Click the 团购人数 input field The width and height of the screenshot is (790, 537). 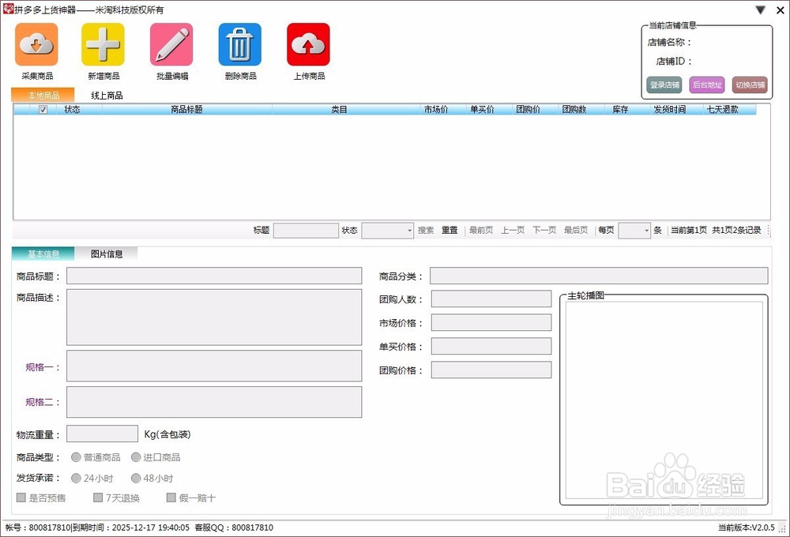tap(491, 299)
